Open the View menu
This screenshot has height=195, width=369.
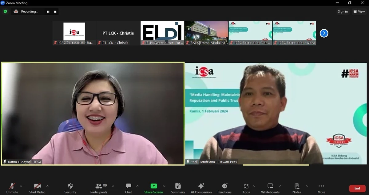coord(359,11)
